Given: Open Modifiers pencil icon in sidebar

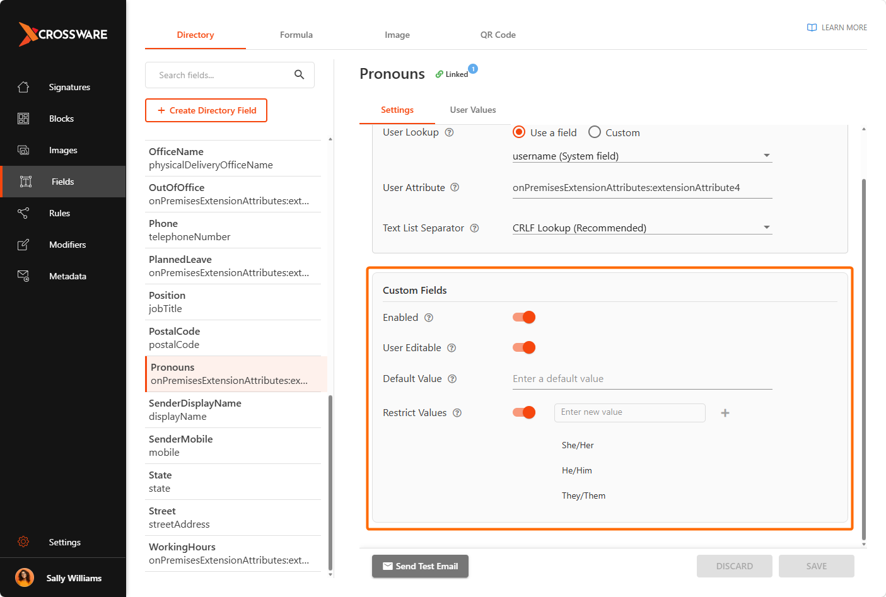Looking at the screenshot, I should (x=23, y=245).
